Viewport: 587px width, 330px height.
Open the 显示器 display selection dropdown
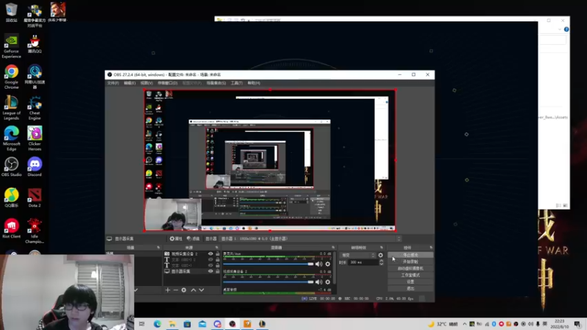tap(310, 238)
